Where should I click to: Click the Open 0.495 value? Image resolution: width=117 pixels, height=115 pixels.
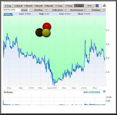25,14
